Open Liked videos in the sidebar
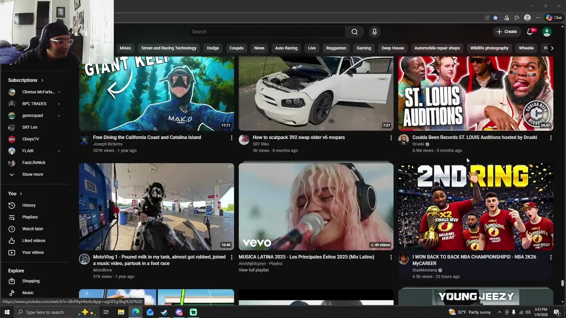This screenshot has width=566, height=318. [34, 241]
